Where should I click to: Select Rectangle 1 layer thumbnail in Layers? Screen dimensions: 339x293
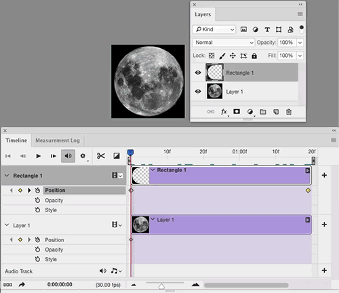215,73
